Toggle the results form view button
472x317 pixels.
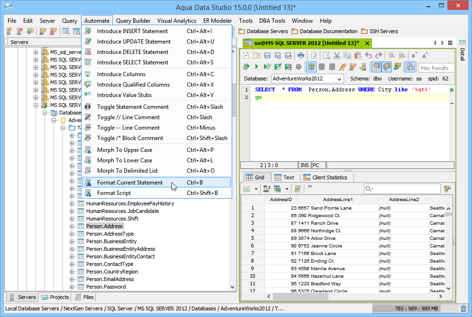point(410,67)
